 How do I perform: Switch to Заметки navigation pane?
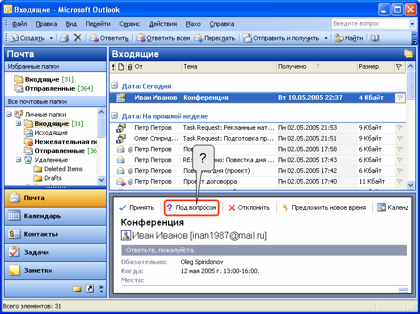(55, 271)
